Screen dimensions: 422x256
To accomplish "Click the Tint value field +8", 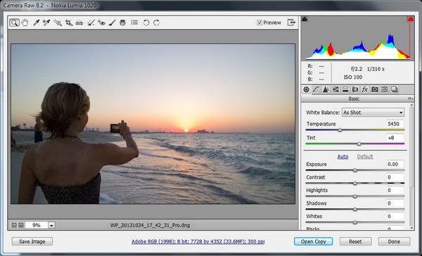I will (395, 138).
